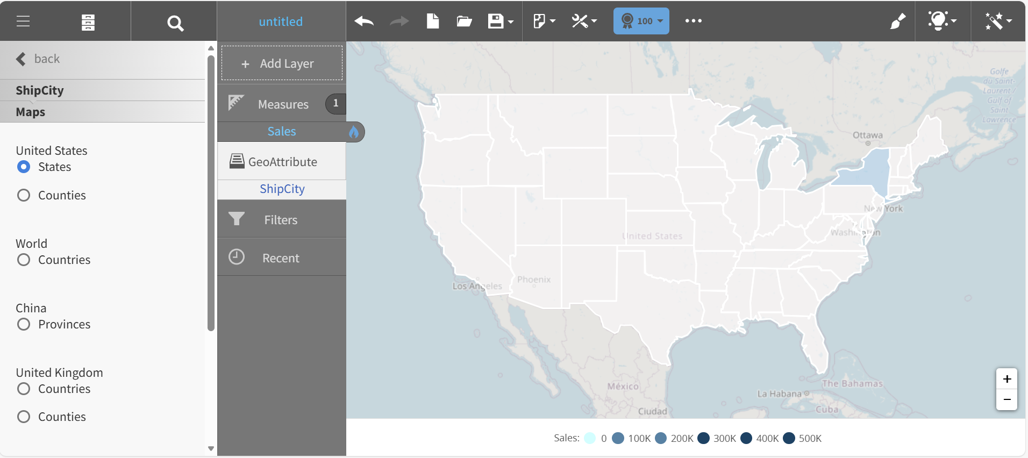This screenshot has width=1028, height=458.
Task: Open the GeoAttribute section
Action: click(282, 161)
